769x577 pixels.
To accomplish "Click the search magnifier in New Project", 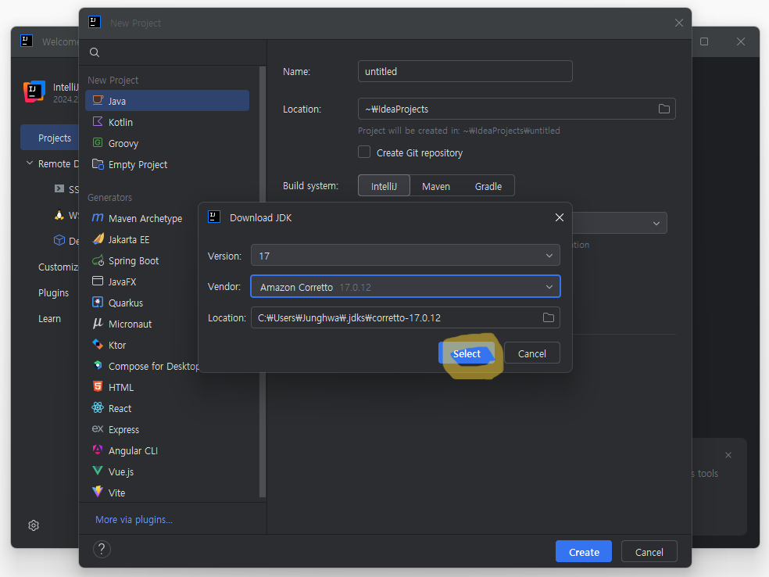I will click(95, 52).
